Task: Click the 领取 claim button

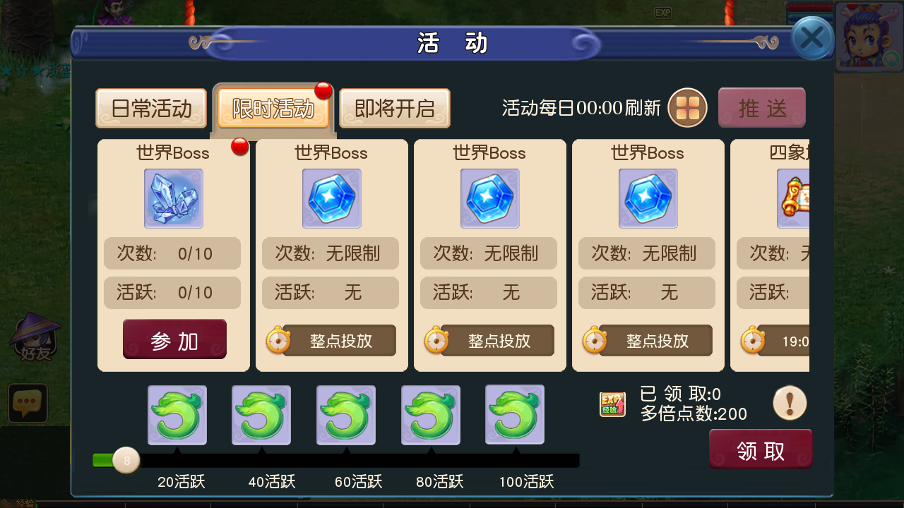Action: [761, 449]
